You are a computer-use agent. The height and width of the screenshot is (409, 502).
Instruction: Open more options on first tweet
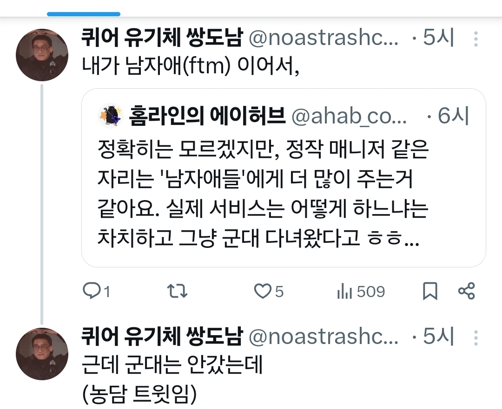click(x=476, y=39)
